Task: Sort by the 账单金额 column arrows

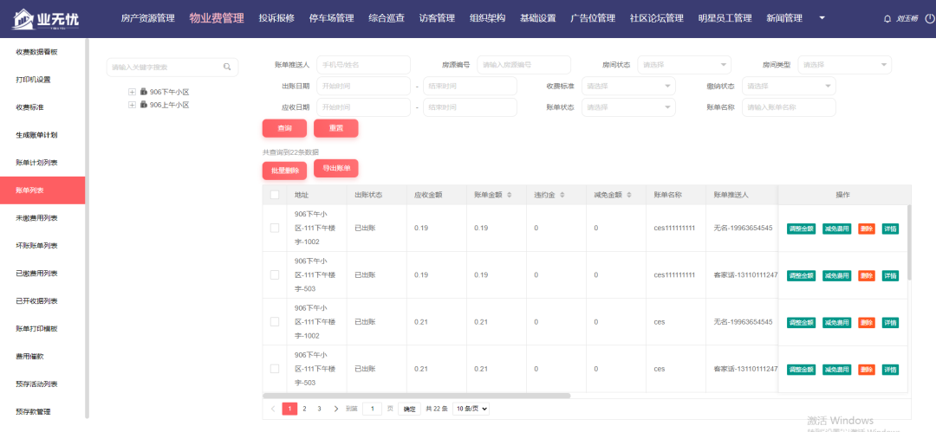Action: click(509, 195)
